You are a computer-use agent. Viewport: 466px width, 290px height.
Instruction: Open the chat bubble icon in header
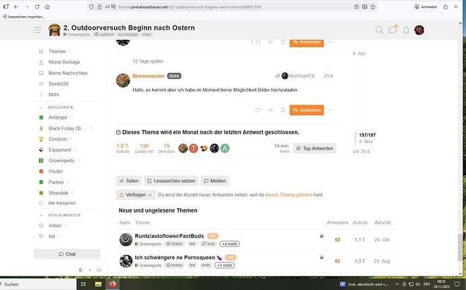point(392,30)
